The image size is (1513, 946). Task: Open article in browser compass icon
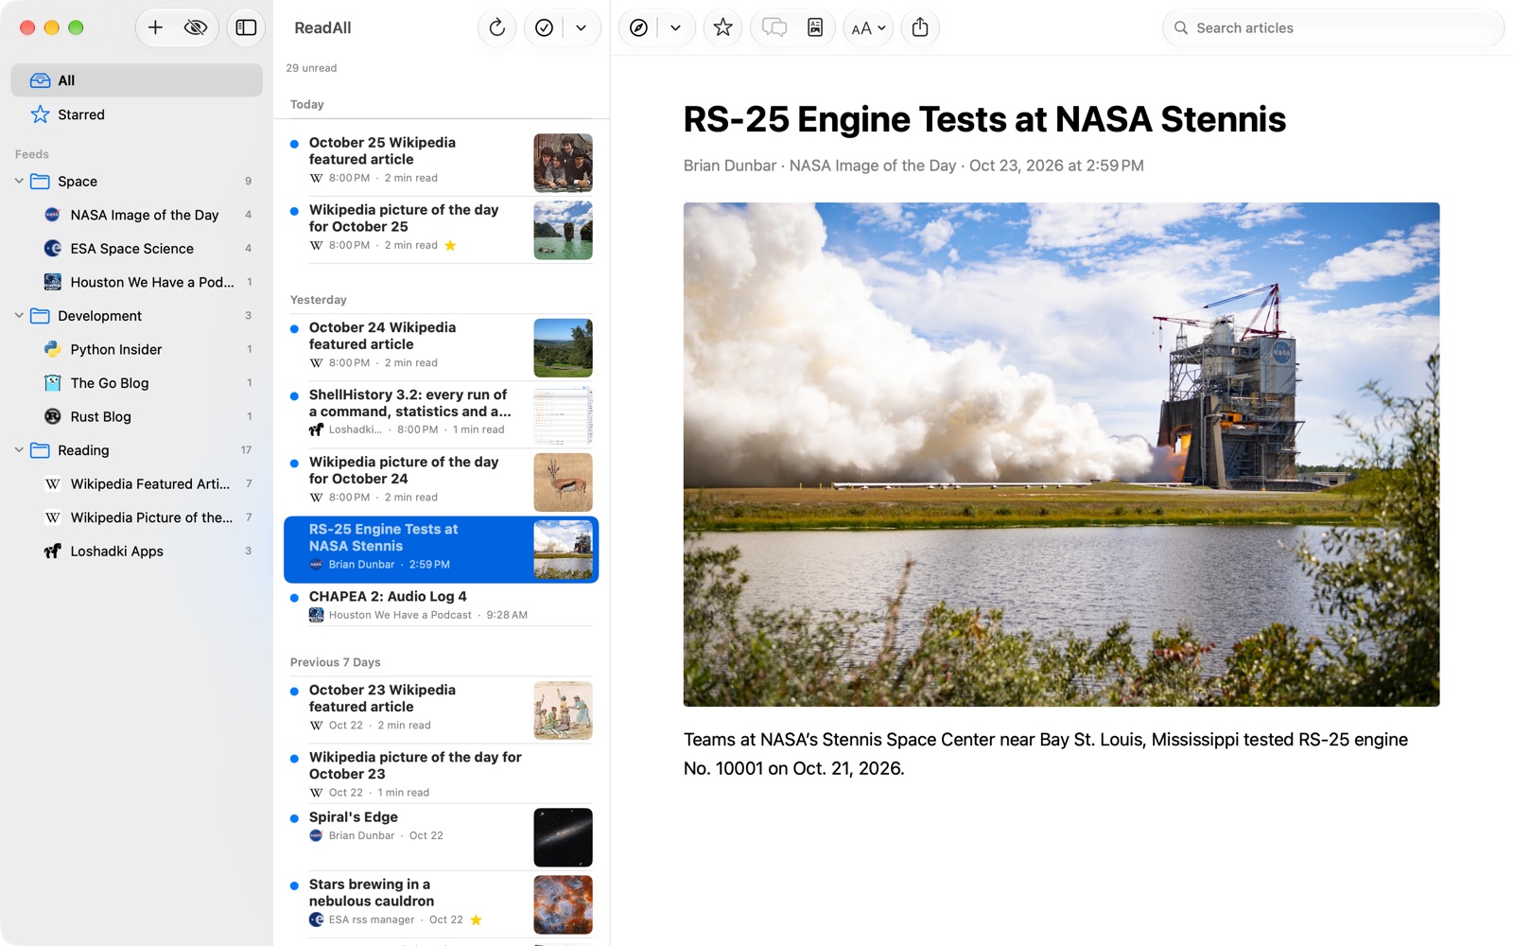(639, 27)
